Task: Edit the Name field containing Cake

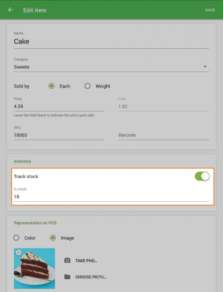Action: point(111,41)
